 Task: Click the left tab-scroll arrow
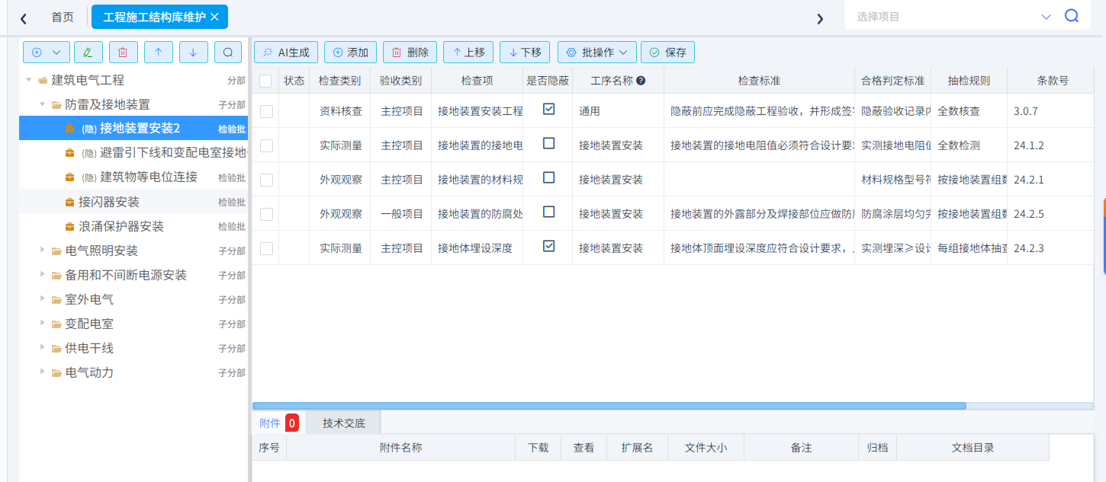coord(24,18)
